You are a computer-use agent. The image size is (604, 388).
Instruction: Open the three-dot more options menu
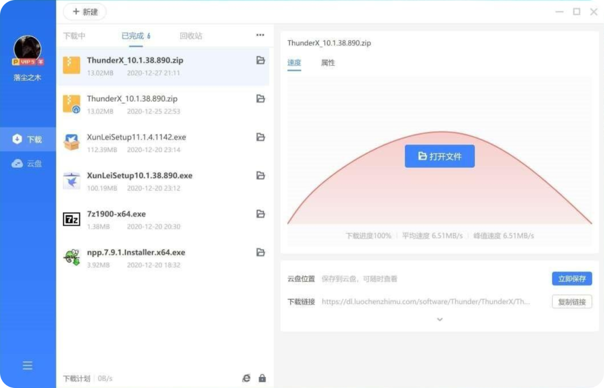(260, 35)
